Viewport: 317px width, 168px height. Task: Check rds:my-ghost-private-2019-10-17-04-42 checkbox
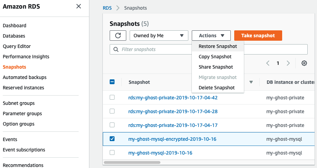point(112,97)
